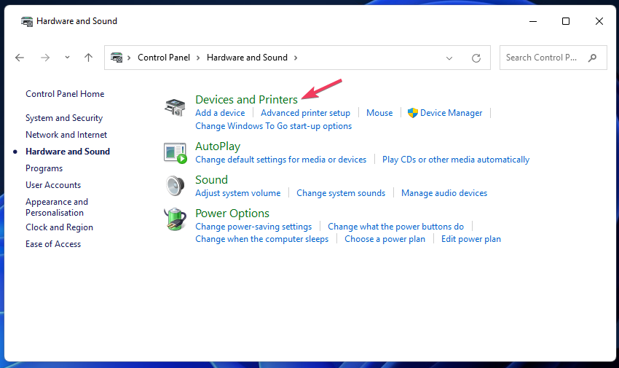Expand the chevron after Hardware and Sound breadcrumb
Screen dimensions: 619x368
(x=296, y=58)
